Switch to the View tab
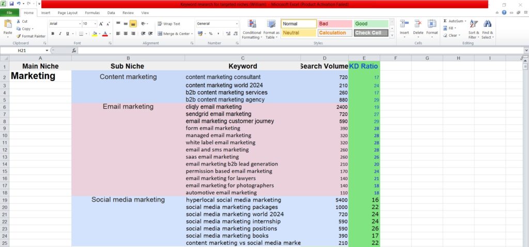 click(145, 13)
